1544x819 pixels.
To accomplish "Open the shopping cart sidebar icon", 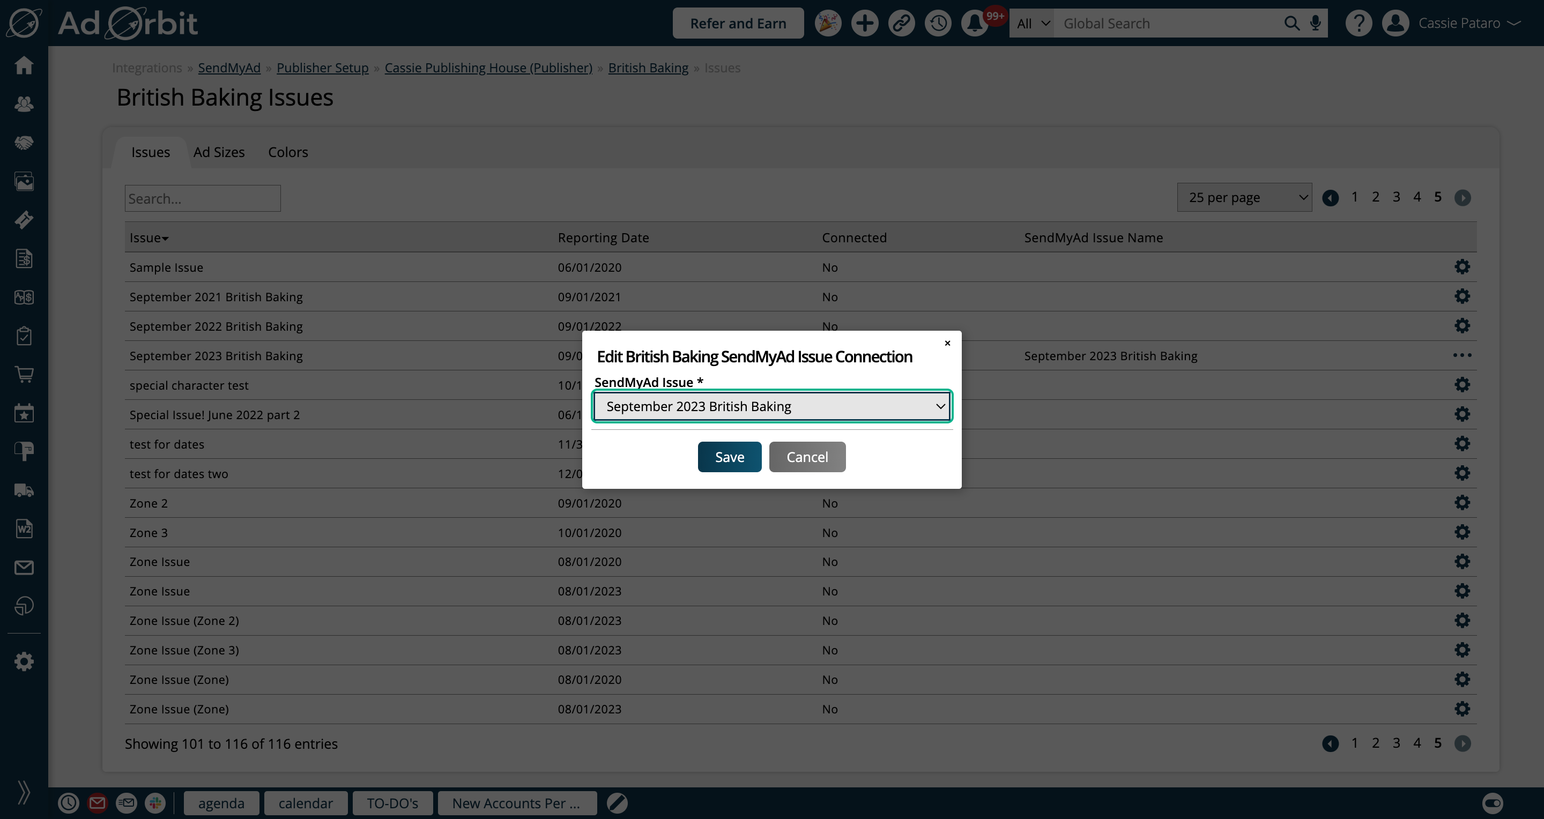I will point(24,375).
